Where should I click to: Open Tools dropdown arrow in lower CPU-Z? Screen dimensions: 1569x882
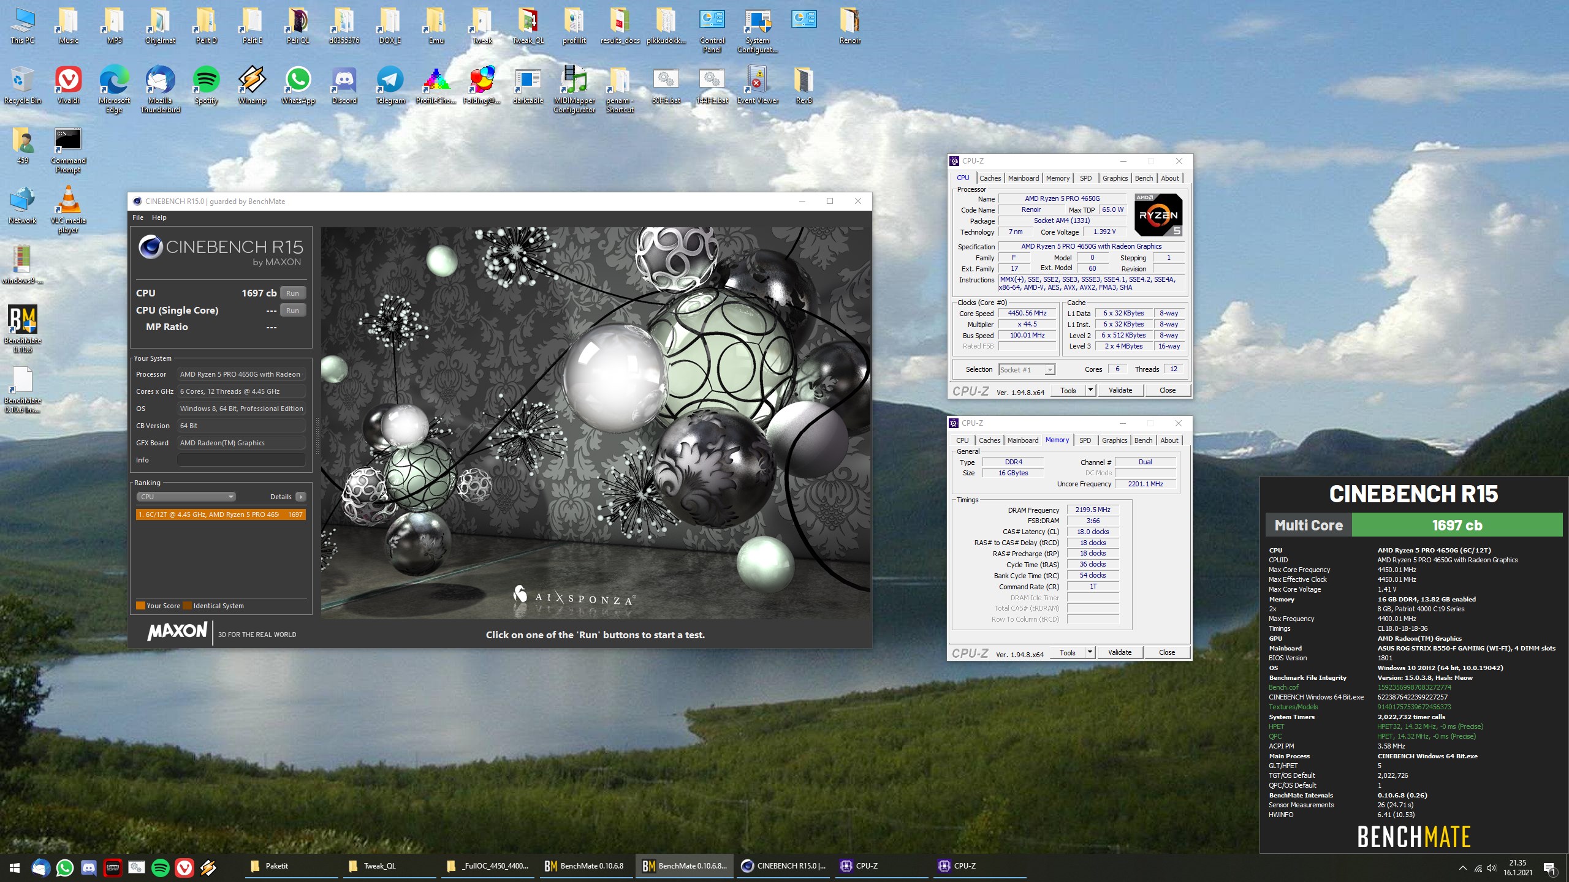(1090, 652)
